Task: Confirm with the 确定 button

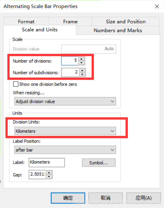Action: (68, 198)
